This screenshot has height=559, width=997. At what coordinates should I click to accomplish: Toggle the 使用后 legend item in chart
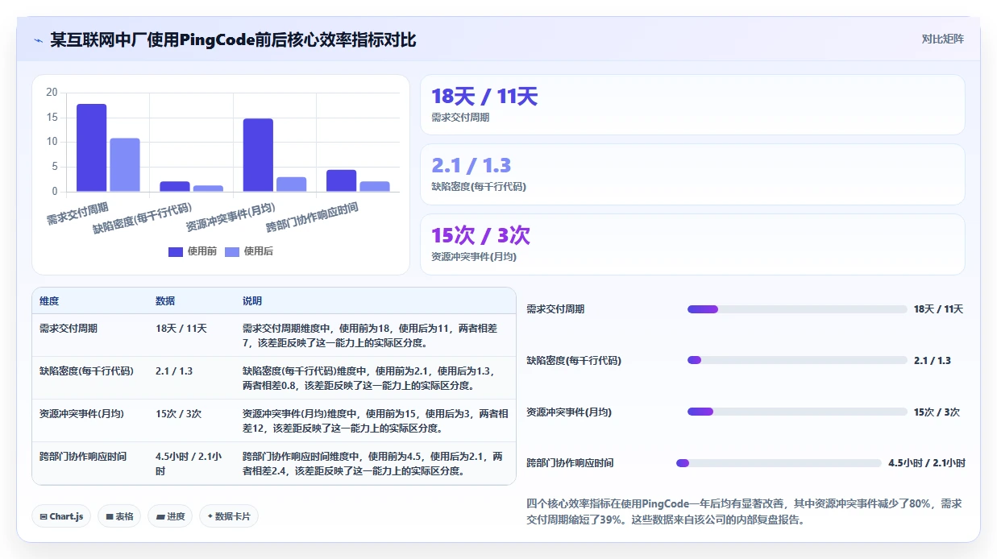tap(249, 251)
